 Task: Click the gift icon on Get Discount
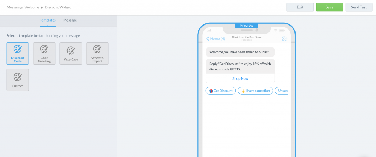coord(211,91)
